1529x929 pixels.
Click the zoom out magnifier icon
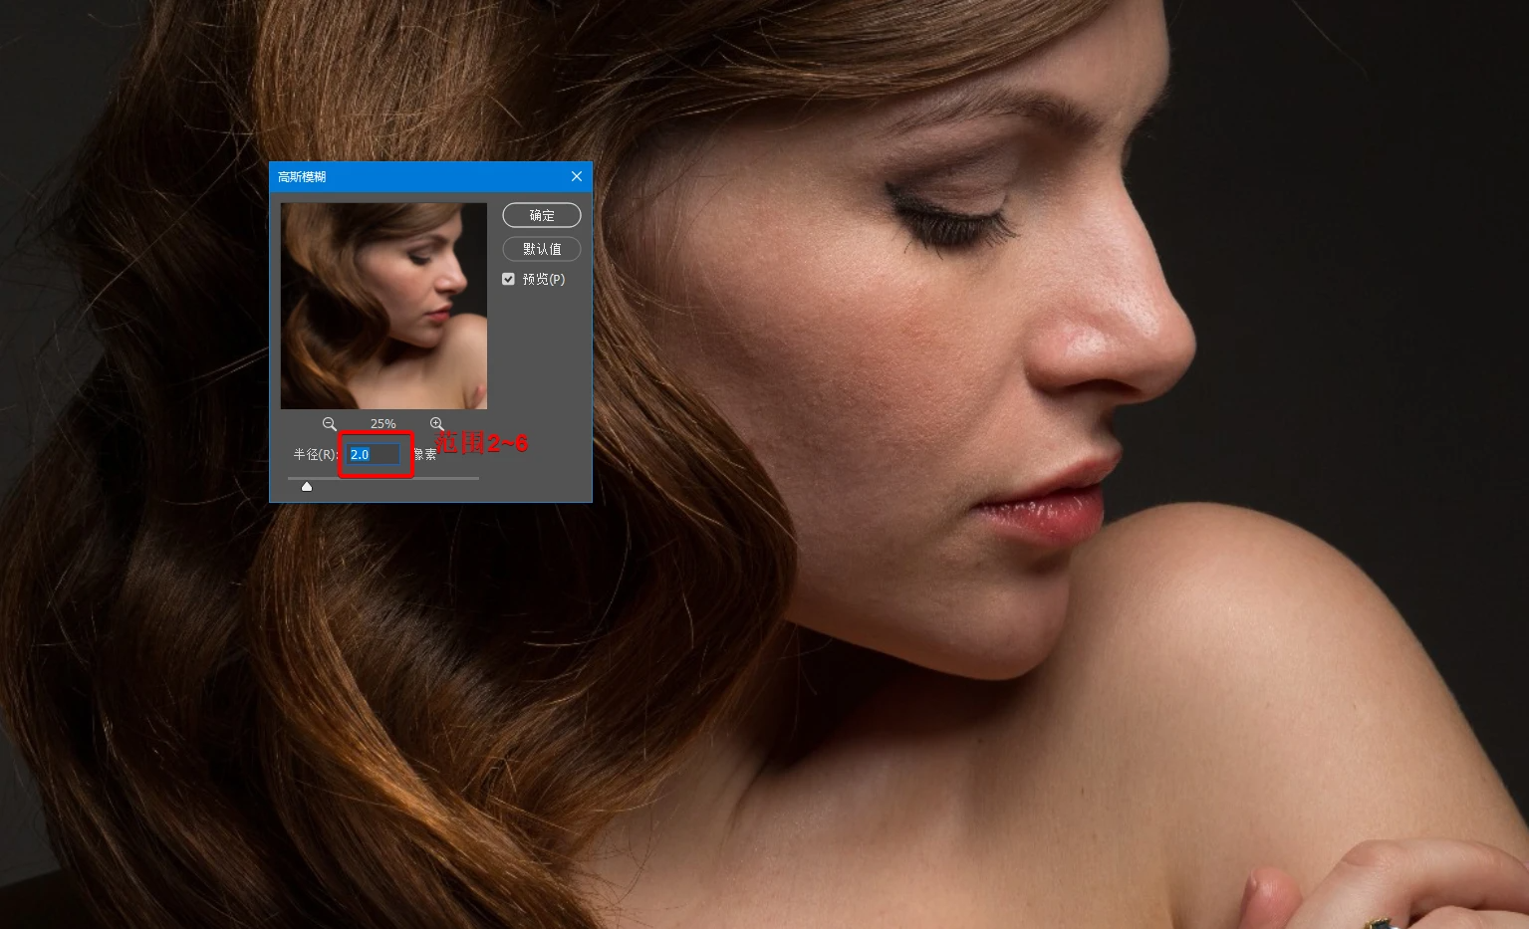pos(329,424)
